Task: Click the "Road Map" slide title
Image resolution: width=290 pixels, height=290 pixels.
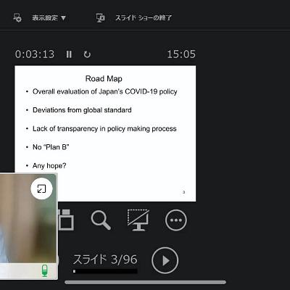Action: (104, 78)
